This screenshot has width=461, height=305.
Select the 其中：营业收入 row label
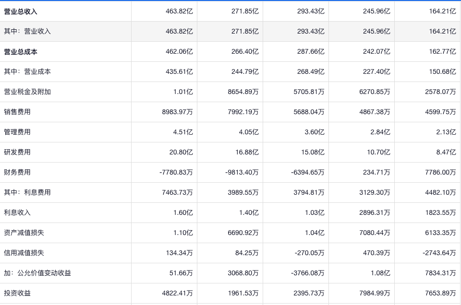pos(27,31)
